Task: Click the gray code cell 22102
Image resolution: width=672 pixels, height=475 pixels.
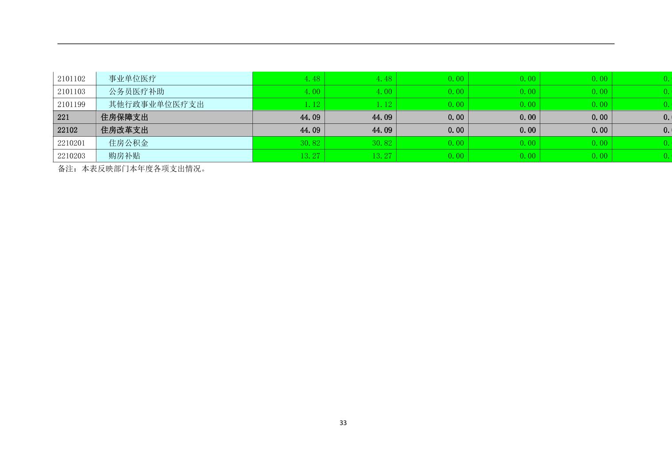Action: click(x=68, y=130)
